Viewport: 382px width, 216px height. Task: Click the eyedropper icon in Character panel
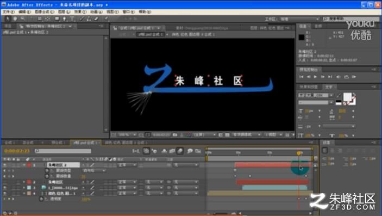point(339,95)
